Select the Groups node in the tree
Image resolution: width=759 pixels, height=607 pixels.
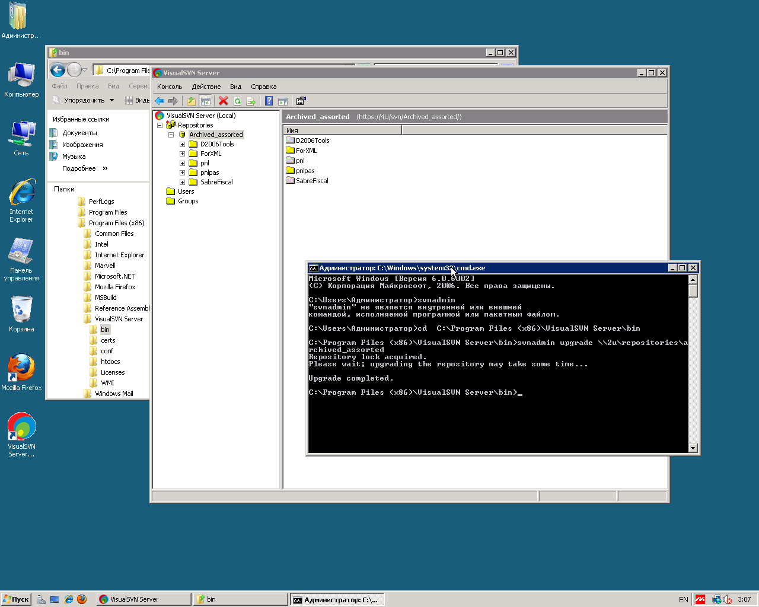click(188, 201)
